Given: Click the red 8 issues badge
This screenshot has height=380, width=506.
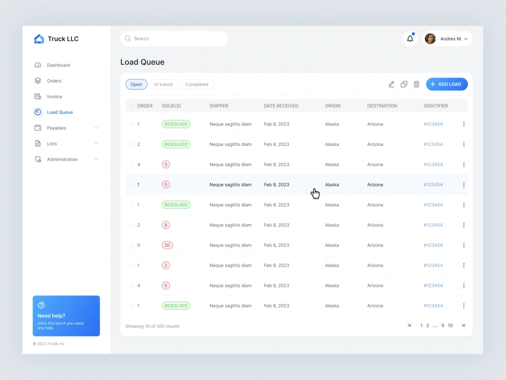Looking at the screenshot, I should 166,225.
